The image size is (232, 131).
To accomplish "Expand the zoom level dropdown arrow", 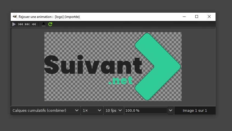I will point(171,111).
